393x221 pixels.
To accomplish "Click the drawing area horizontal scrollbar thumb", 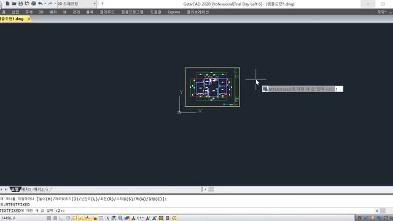I will 211,190.
